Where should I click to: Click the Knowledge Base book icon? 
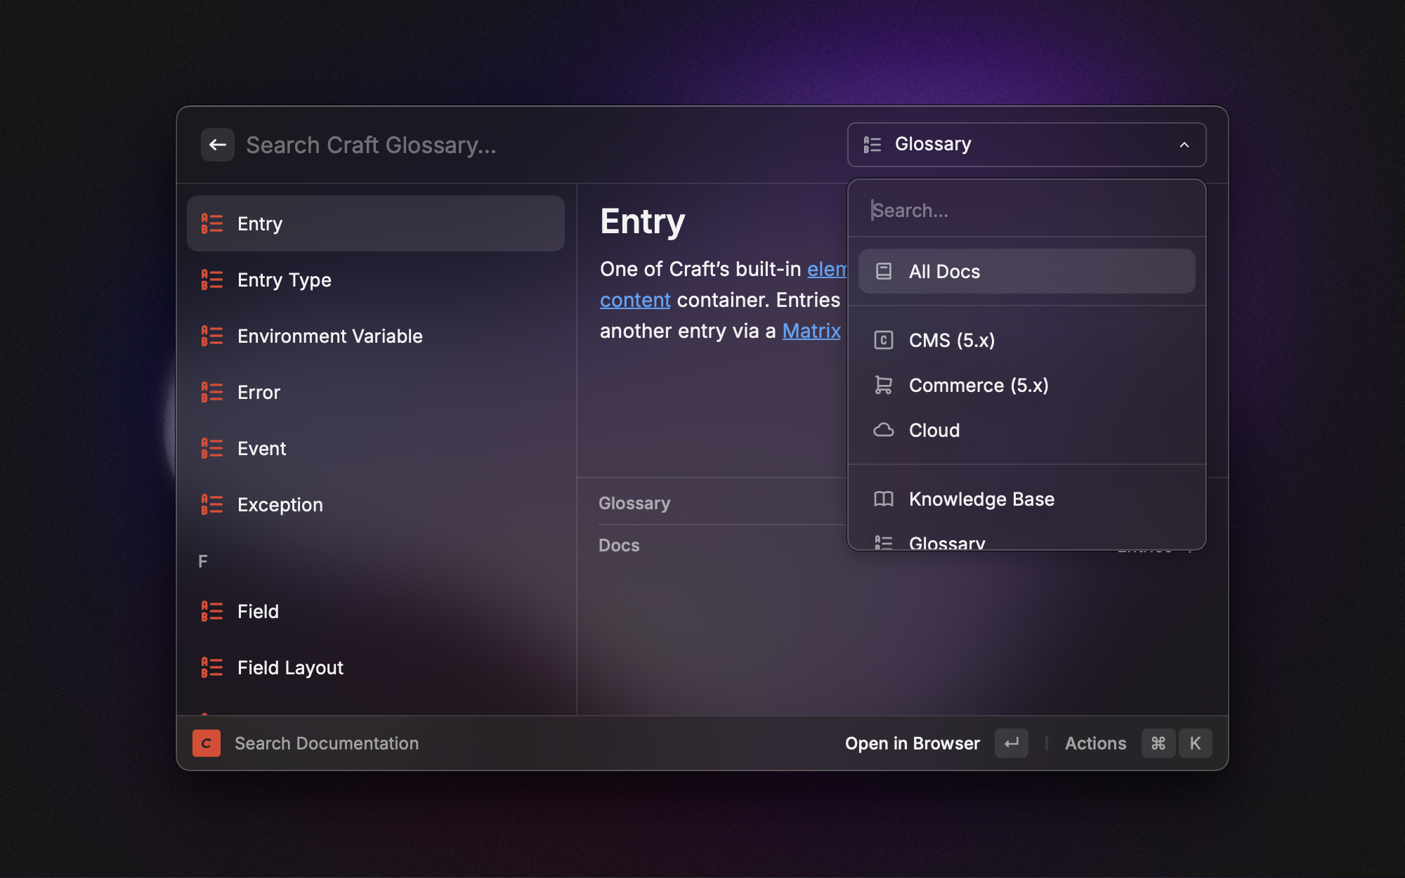point(883,499)
